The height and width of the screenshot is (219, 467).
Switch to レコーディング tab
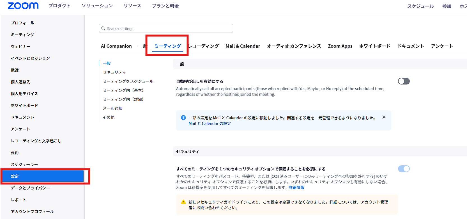(204, 46)
